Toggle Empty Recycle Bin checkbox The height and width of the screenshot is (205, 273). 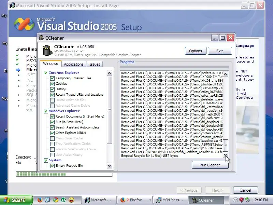point(52,166)
